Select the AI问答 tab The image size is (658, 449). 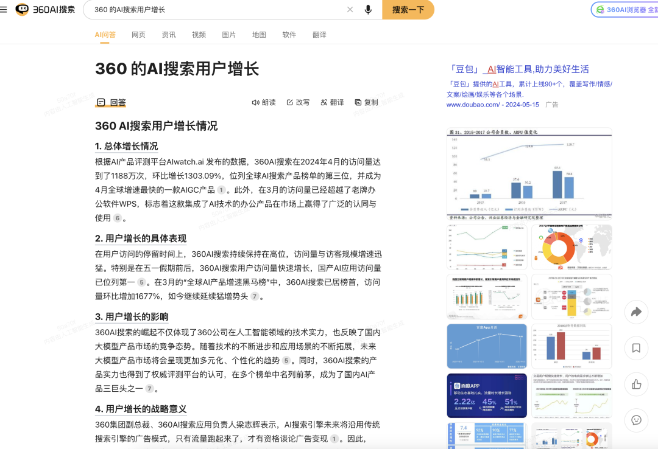point(105,35)
